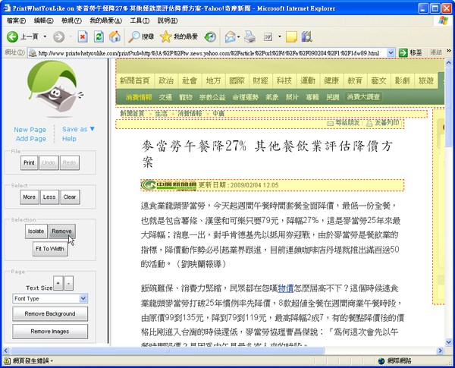Decrease text size with minus button

68,283
